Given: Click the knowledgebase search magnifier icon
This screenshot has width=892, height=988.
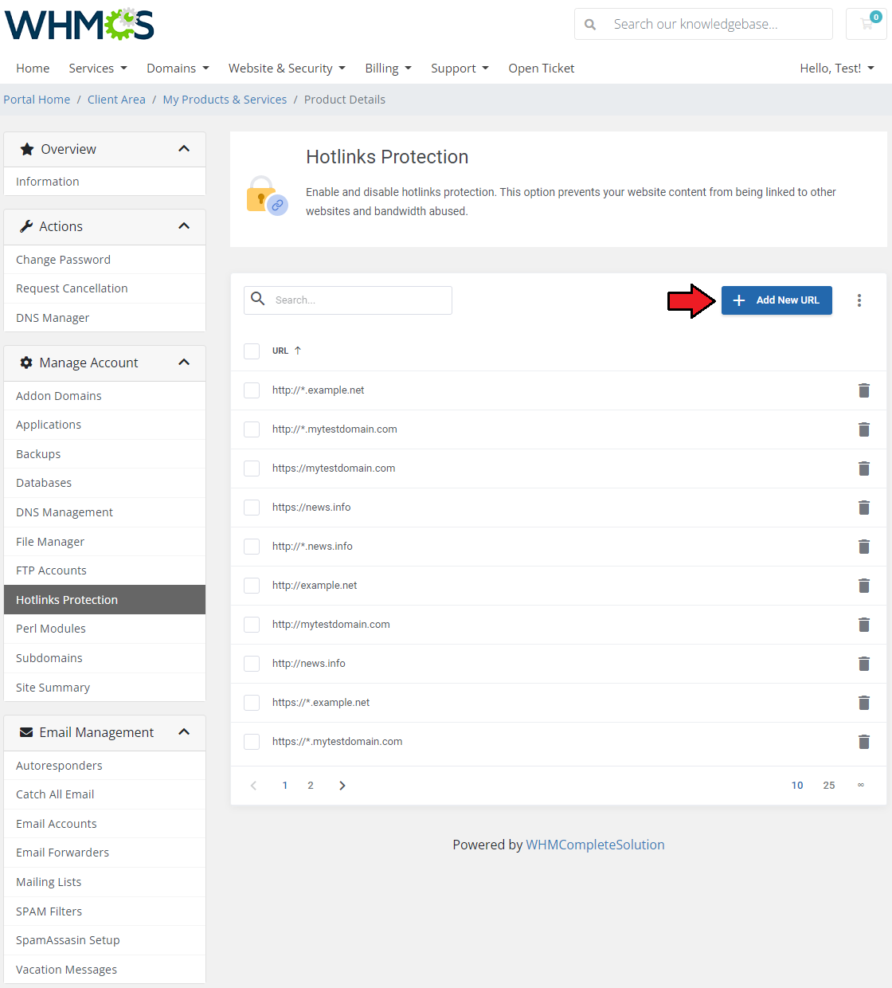Looking at the screenshot, I should 590,25.
